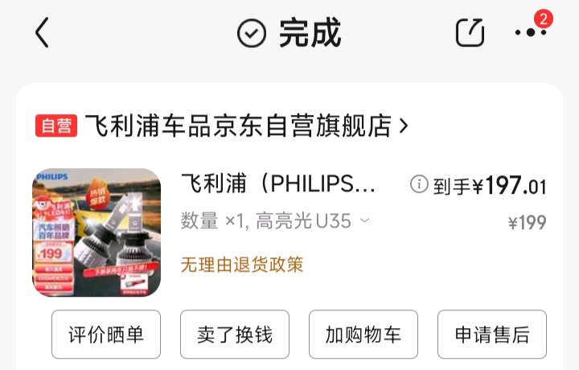Tap the red 自营 badge
This screenshot has height=370, width=579.
pos(56,125)
